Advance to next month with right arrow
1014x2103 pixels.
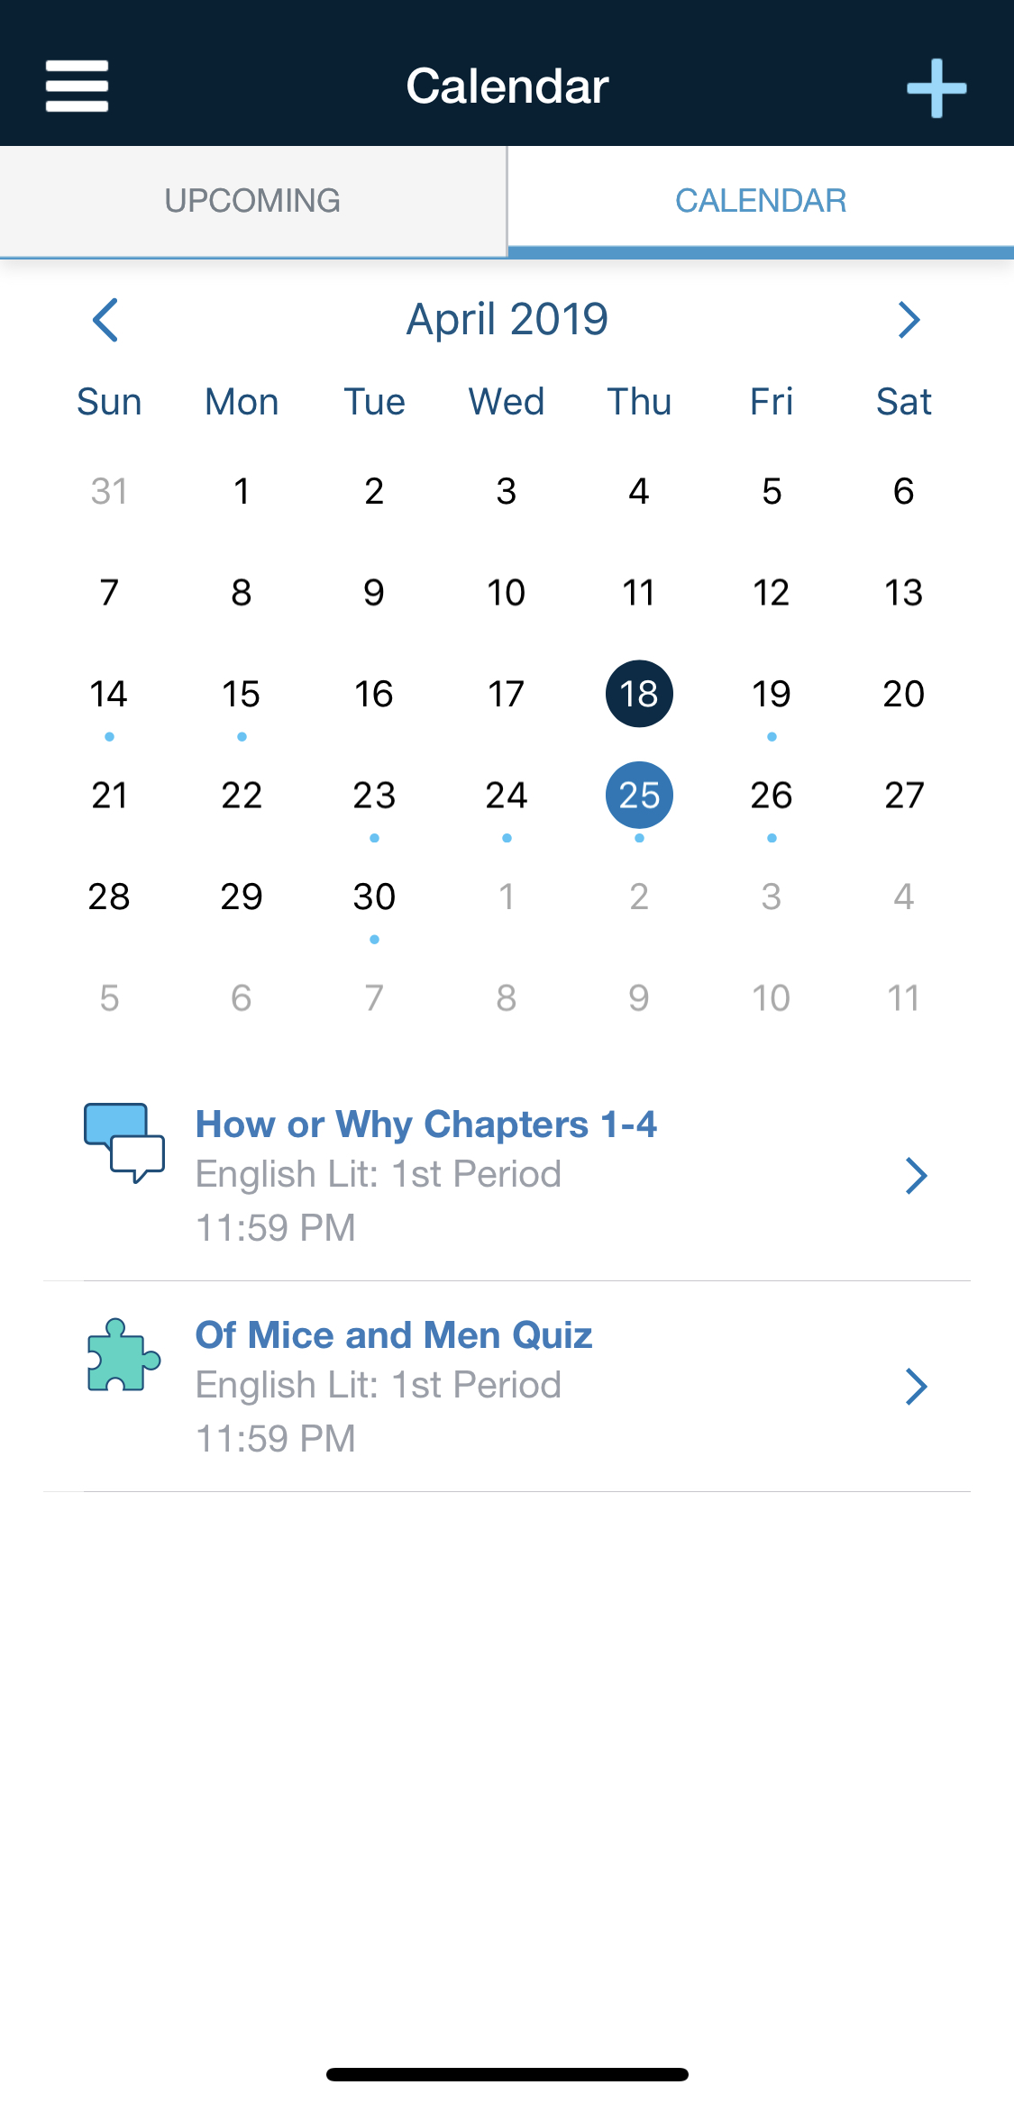(909, 320)
